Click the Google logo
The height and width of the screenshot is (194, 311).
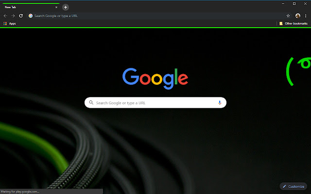click(155, 79)
